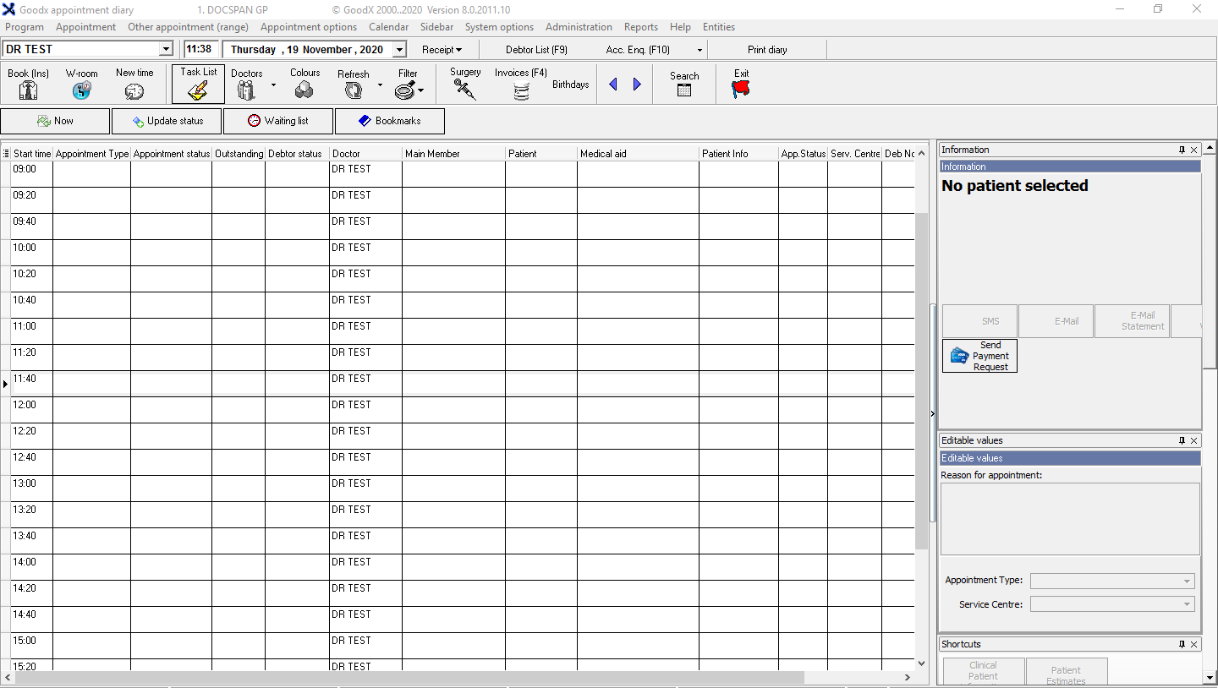The image size is (1218, 688).
Task: Click the Waiting list button
Action: tap(278, 121)
